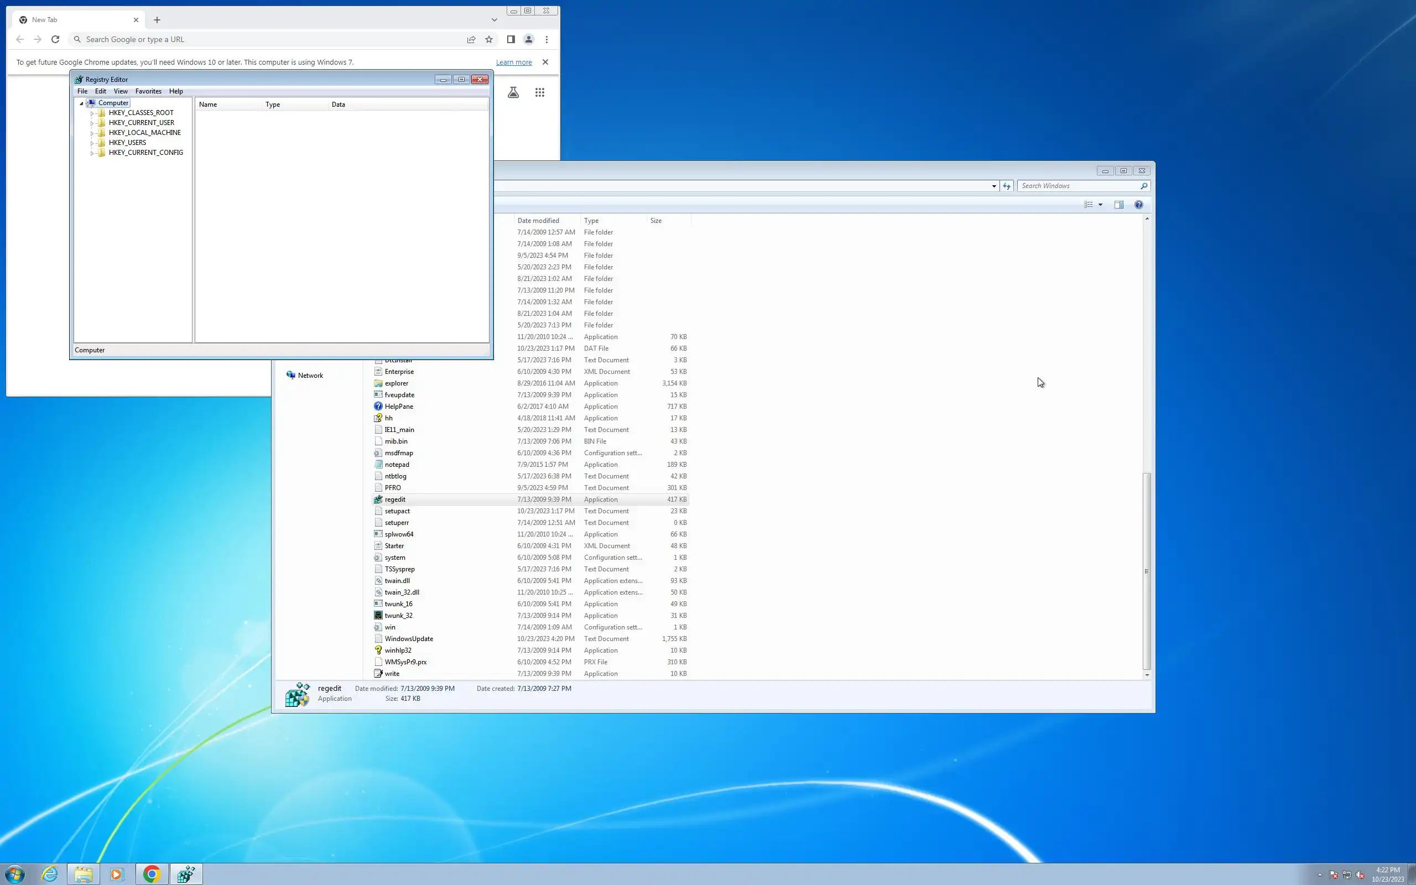
Task: Expand the HKEY_CURRENT_USER registry key
Action: pyautogui.click(x=92, y=123)
